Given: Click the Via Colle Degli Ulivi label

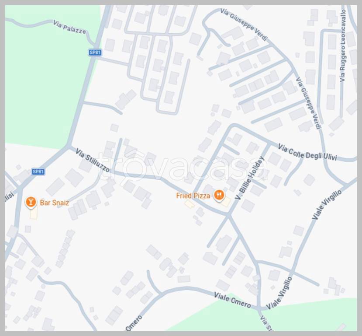Looking at the screenshot, I should (307, 152).
